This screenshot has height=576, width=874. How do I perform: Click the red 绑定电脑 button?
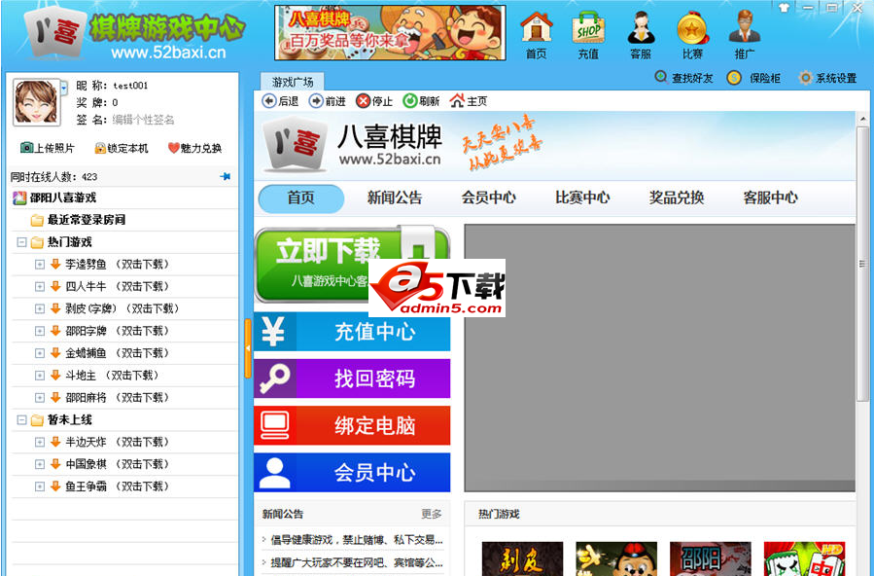click(x=352, y=425)
